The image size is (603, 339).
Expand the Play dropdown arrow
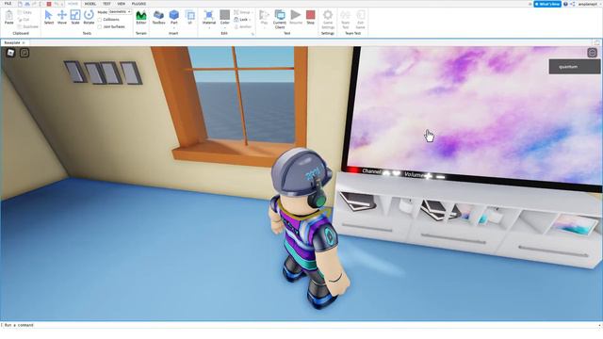click(264, 27)
